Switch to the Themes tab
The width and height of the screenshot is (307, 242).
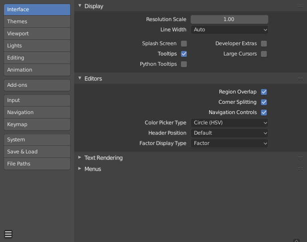[x=37, y=21]
